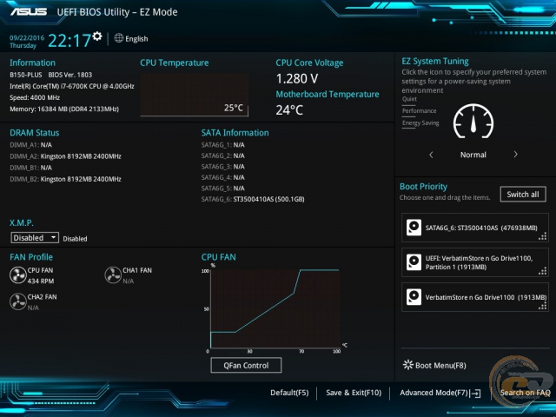This screenshot has height=417, width=556.
Task: Click the 09/22/2016 date text
Action: pyautogui.click(x=27, y=38)
